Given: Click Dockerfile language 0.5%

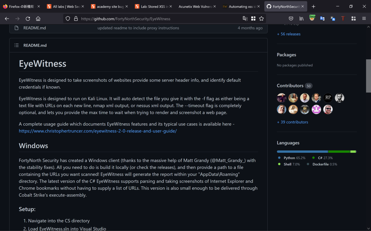Looking at the screenshot, I should (x=322, y=164).
